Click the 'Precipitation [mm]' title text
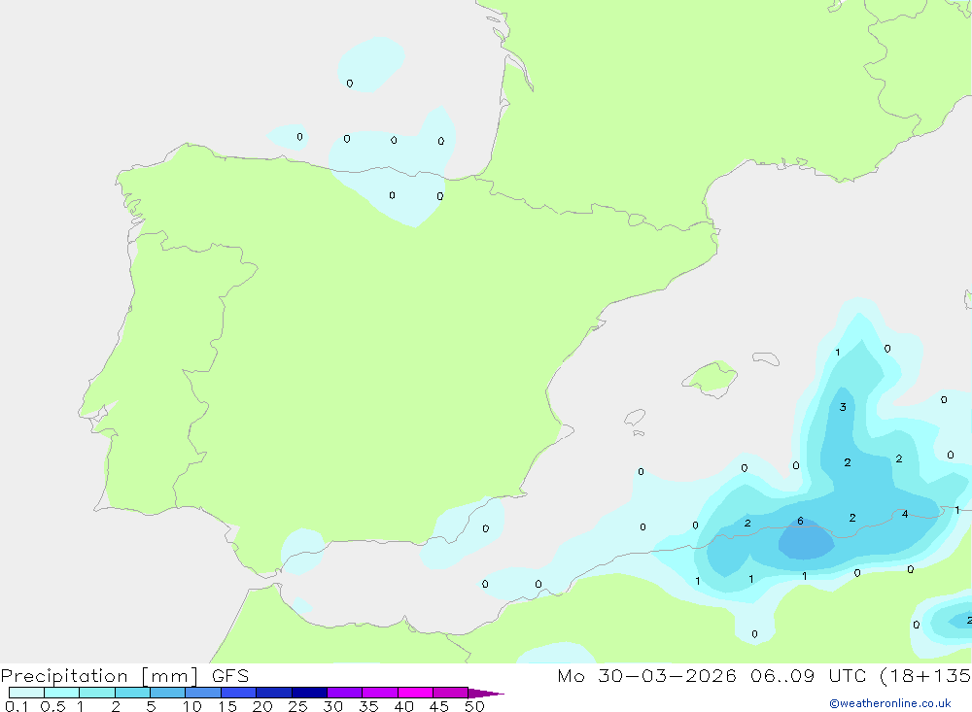This screenshot has width=972, height=712. click(x=100, y=676)
